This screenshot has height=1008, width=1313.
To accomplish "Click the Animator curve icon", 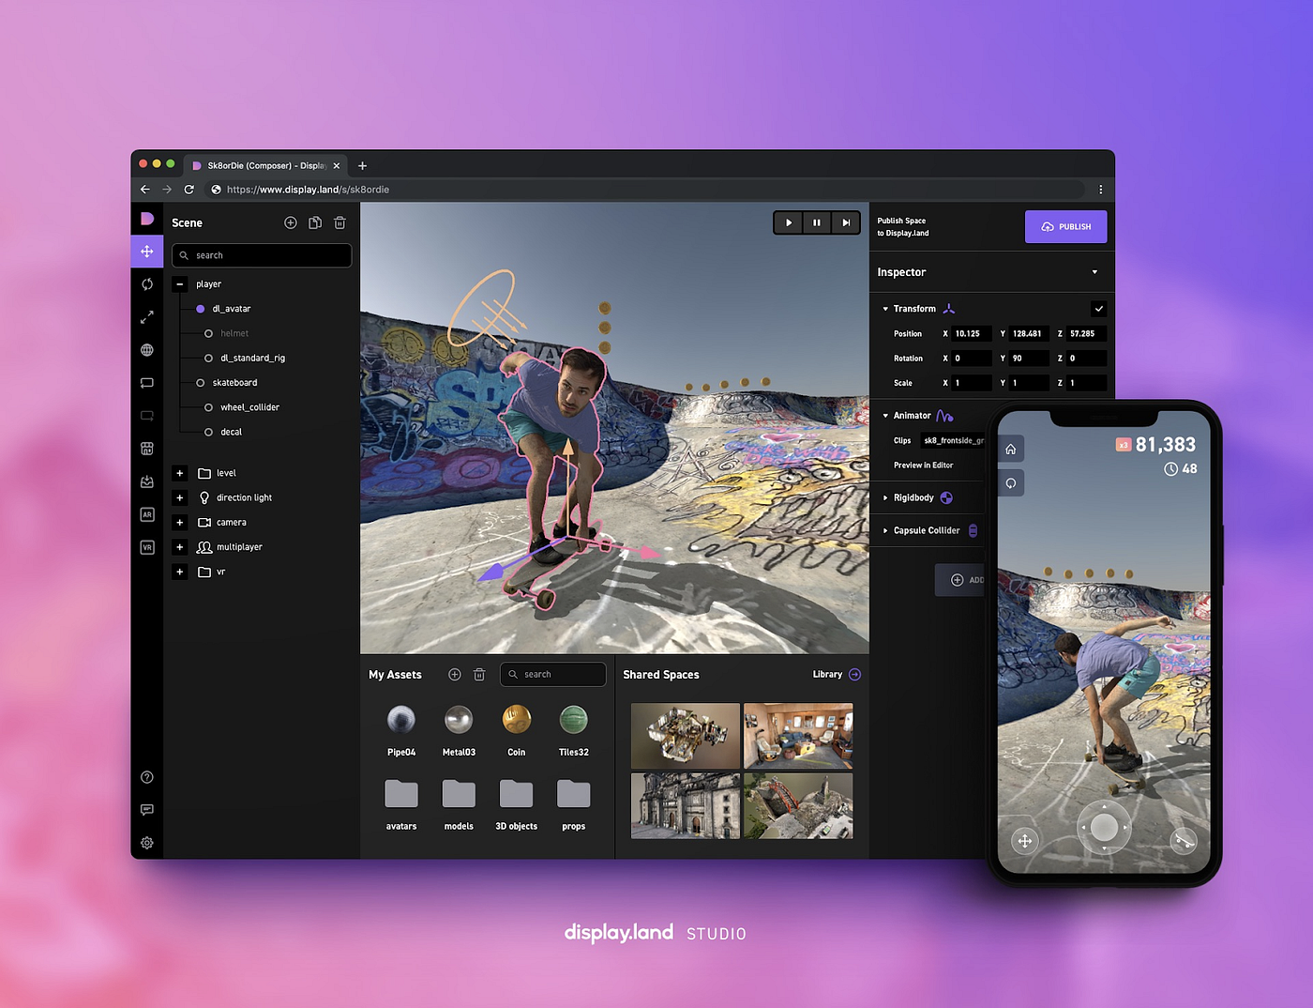I will click(x=944, y=416).
